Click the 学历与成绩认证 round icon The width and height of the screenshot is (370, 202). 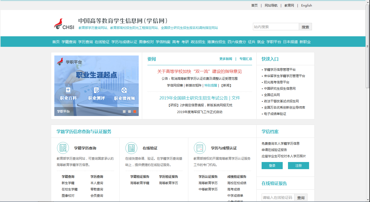click(x=200, y=148)
